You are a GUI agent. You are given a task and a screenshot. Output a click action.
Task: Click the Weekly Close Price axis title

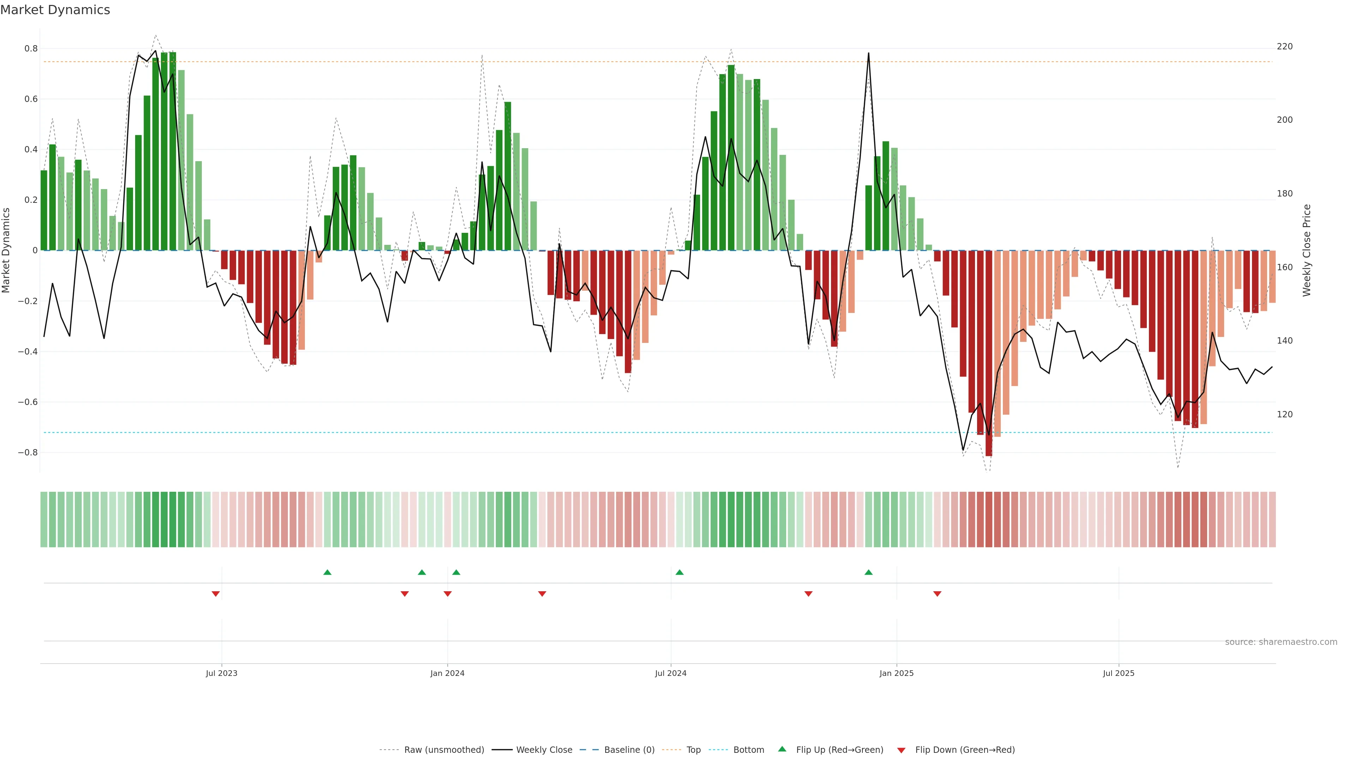click(x=1307, y=250)
